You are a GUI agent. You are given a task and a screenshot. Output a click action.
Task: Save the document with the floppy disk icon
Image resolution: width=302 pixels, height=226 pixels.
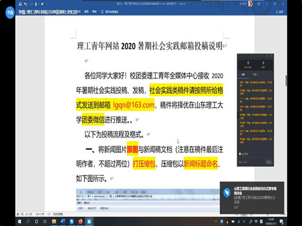[x=20, y=4]
